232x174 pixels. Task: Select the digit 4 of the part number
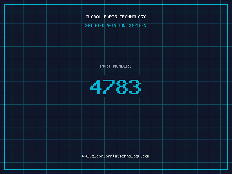pos(96,87)
